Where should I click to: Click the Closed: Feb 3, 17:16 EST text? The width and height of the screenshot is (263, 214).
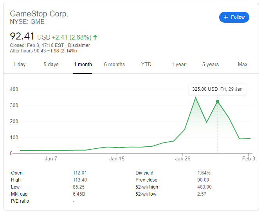pos(37,45)
